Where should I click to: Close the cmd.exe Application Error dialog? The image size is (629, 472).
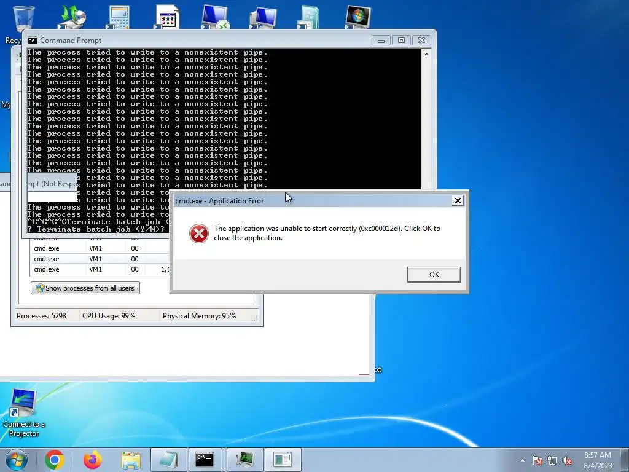457,201
